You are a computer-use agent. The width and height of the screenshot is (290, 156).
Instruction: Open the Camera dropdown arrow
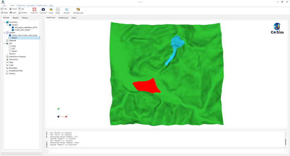(46, 13)
